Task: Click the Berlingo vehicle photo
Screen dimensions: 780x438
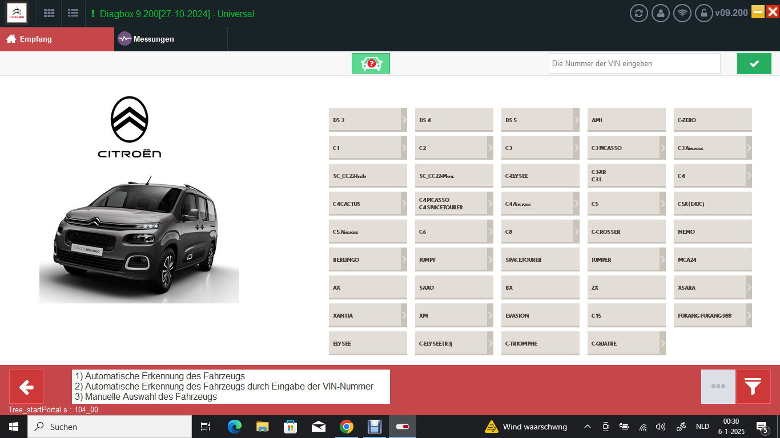Action: point(139,238)
